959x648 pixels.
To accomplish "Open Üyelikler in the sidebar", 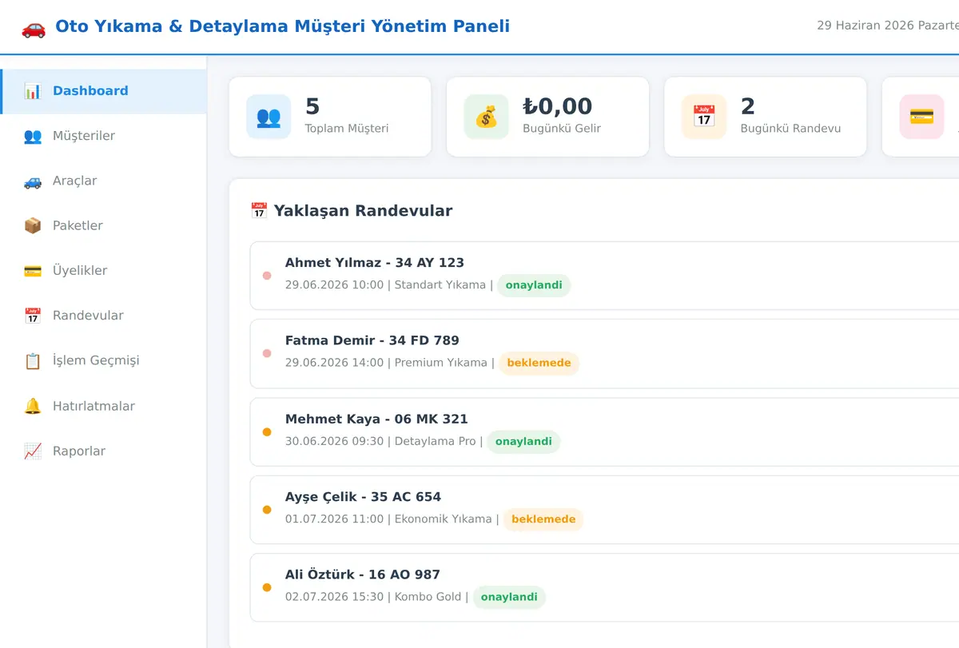I will click(104, 270).
